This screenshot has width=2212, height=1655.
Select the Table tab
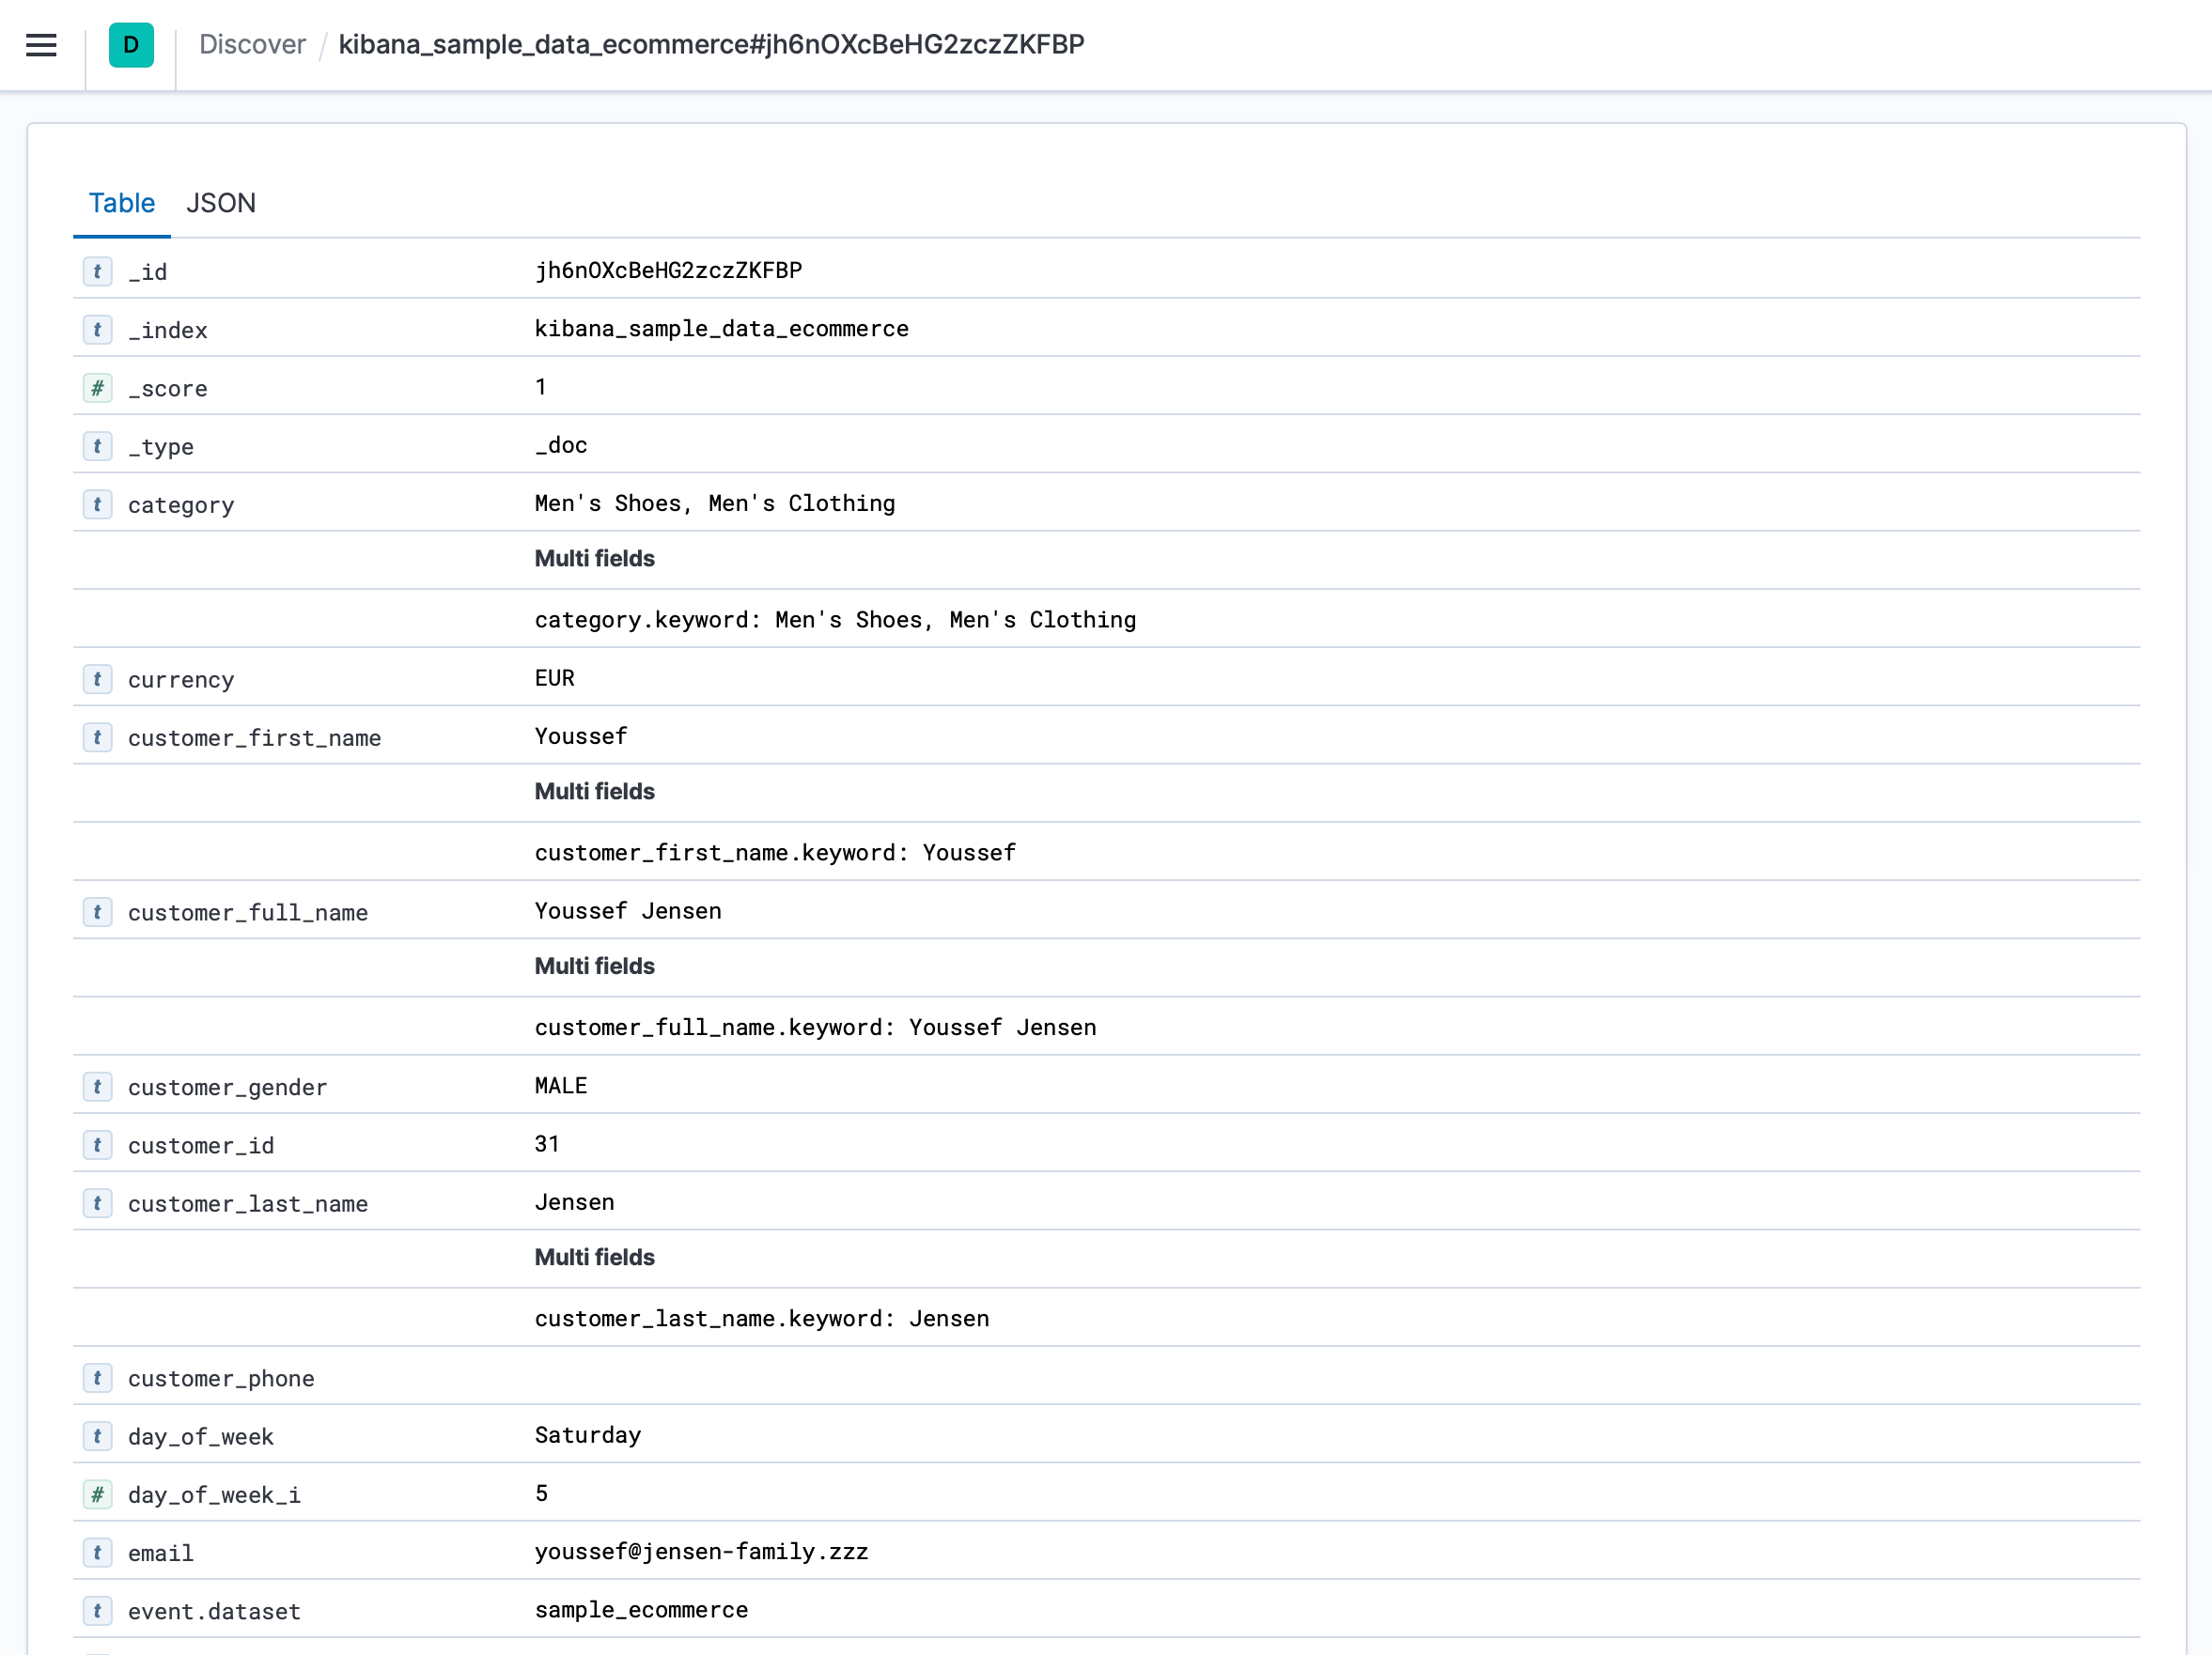tap(121, 203)
